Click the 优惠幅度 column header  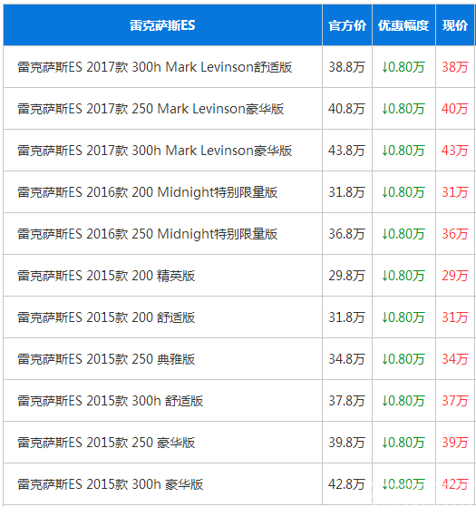(403, 25)
